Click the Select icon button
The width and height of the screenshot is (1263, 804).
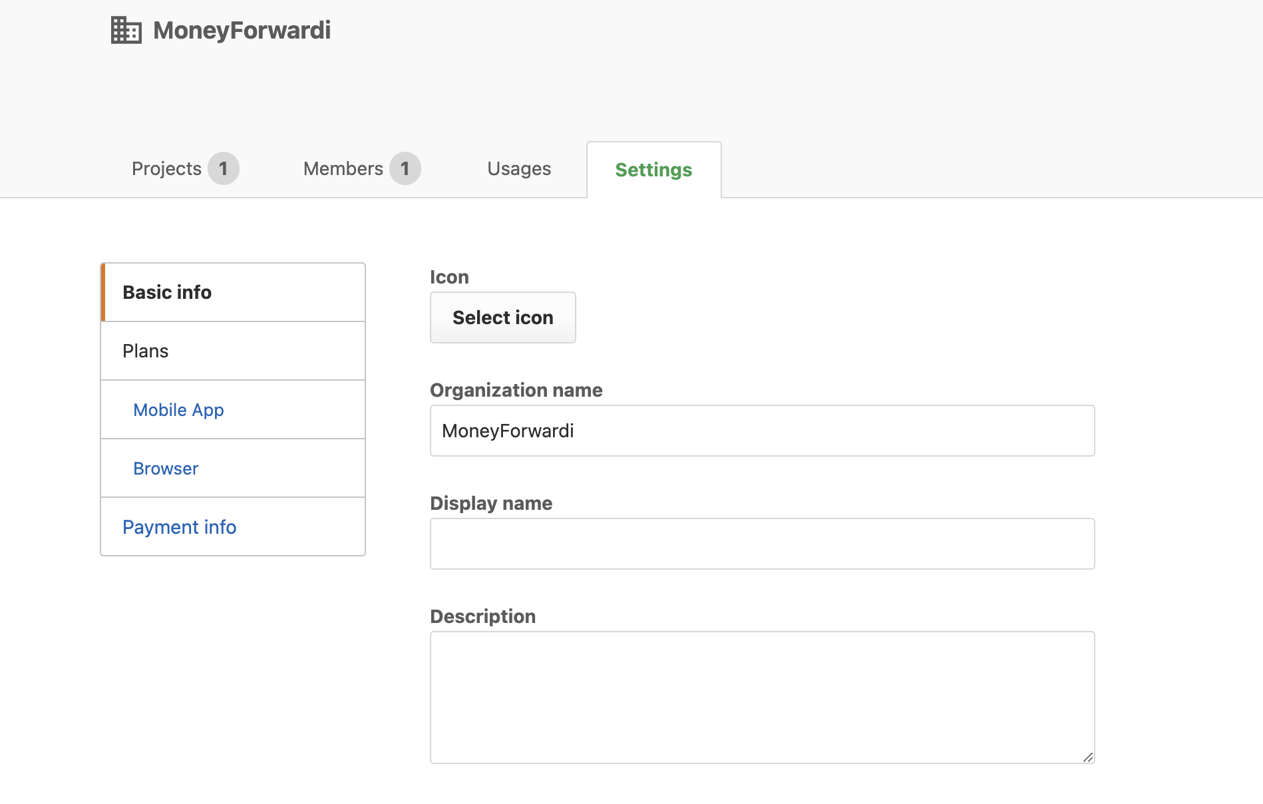(x=503, y=317)
